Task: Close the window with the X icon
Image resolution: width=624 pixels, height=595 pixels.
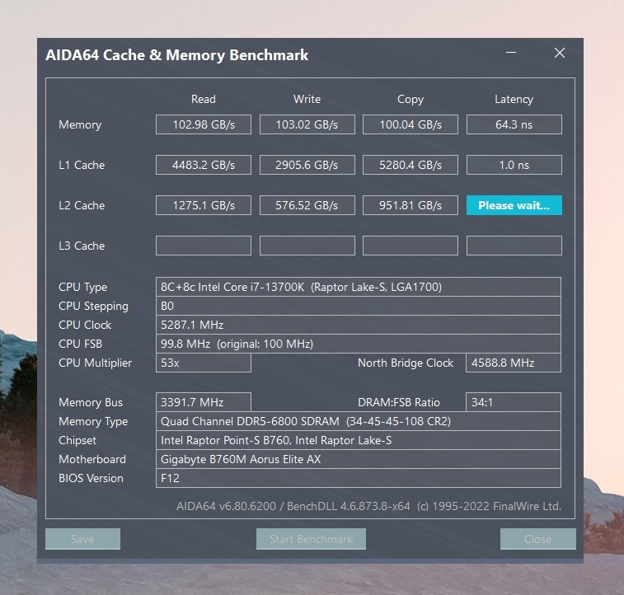Action: pyautogui.click(x=560, y=53)
